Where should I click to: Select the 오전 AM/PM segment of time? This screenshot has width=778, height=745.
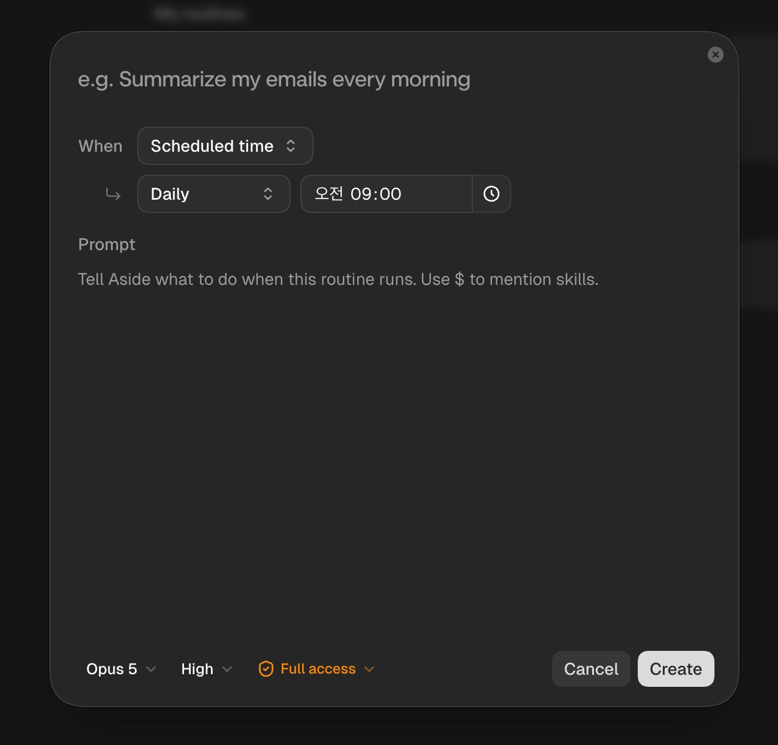point(328,194)
